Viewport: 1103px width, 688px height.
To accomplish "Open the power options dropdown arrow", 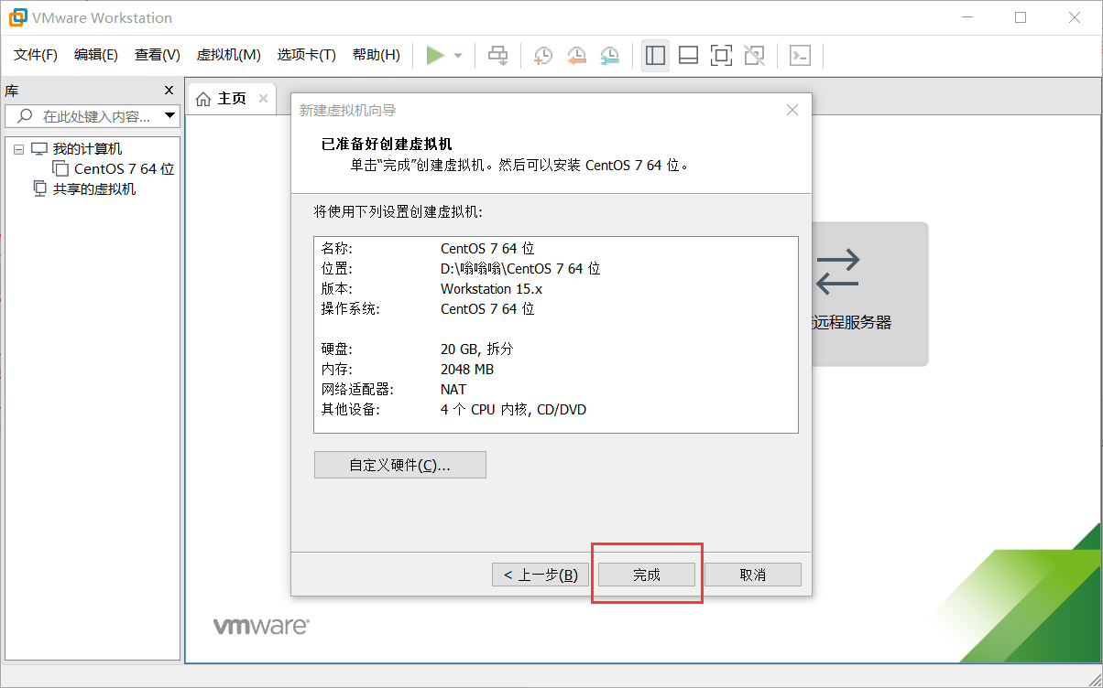I will [x=458, y=56].
